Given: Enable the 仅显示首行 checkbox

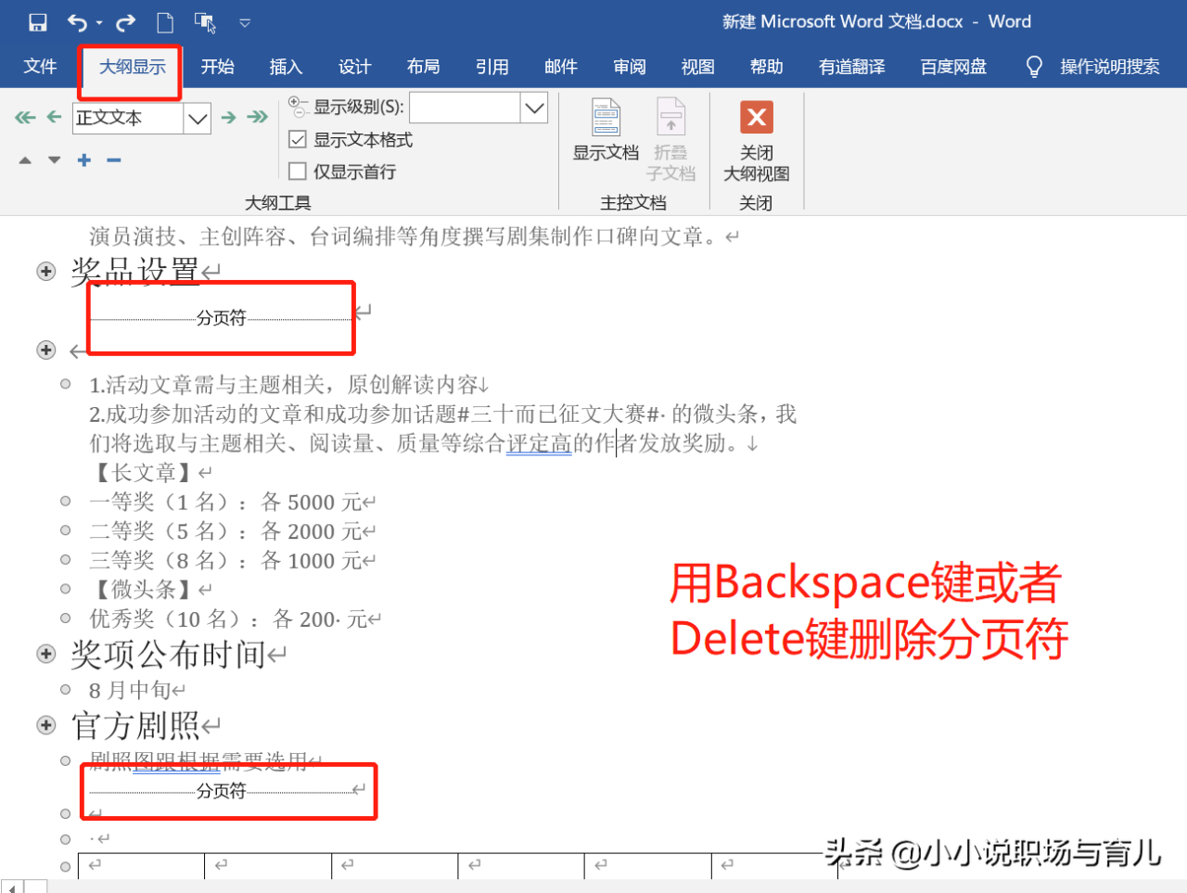Looking at the screenshot, I should click(298, 172).
